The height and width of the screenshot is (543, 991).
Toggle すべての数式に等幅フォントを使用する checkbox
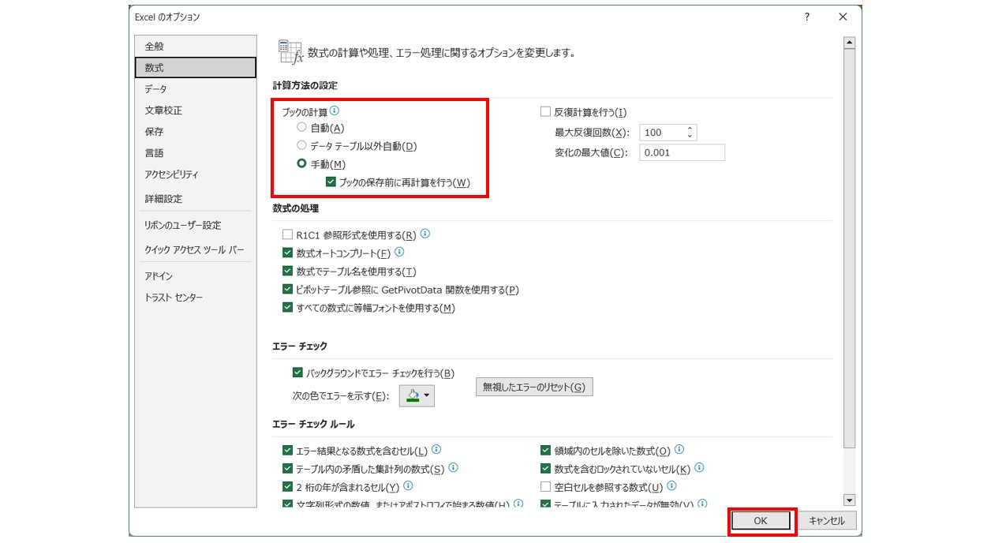click(x=287, y=308)
